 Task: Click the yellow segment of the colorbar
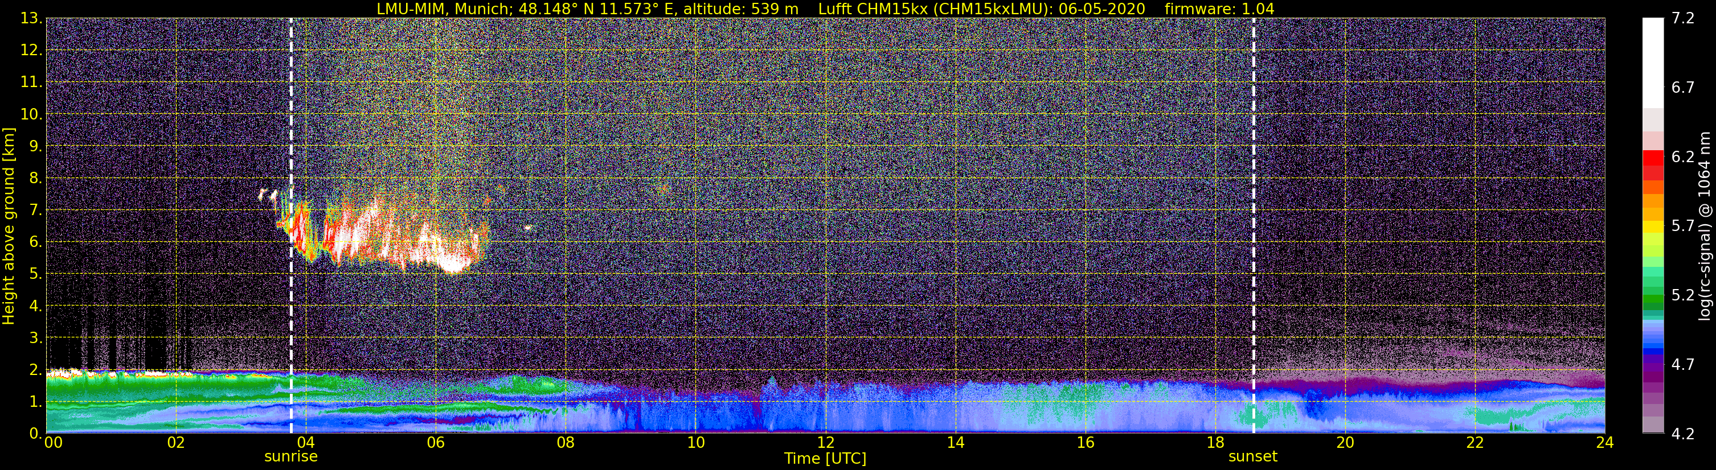[1653, 227]
